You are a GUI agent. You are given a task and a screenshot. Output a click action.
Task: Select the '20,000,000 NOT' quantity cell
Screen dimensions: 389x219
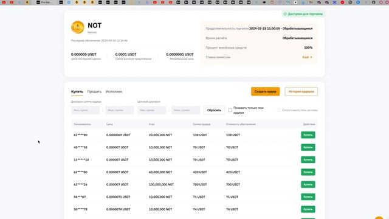[160, 135]
